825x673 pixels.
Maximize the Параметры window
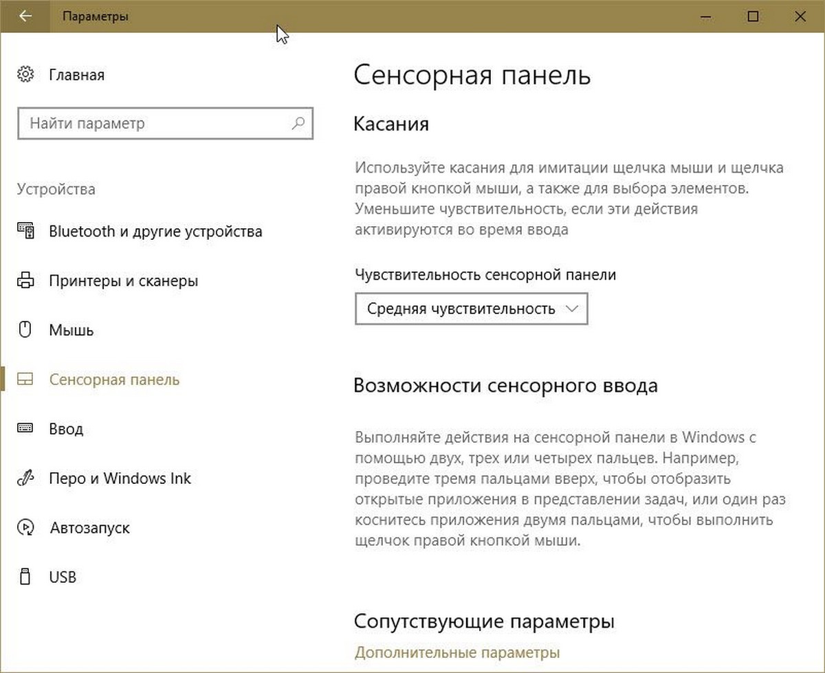click(753, 16)
